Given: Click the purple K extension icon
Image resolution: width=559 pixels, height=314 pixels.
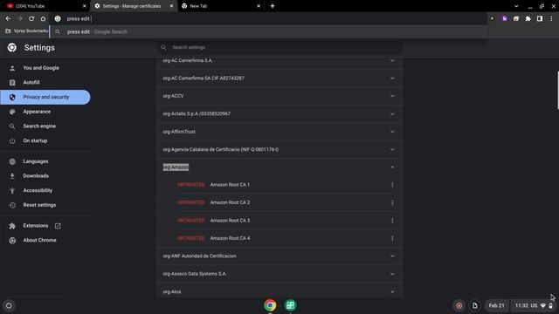Looking at the screenshot, I should 505,18.
